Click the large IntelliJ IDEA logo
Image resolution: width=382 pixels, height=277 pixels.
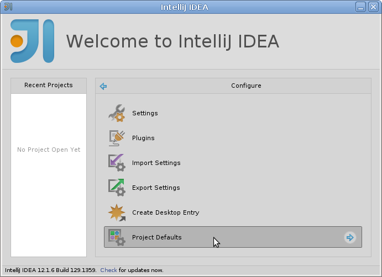tap(33, 41)
